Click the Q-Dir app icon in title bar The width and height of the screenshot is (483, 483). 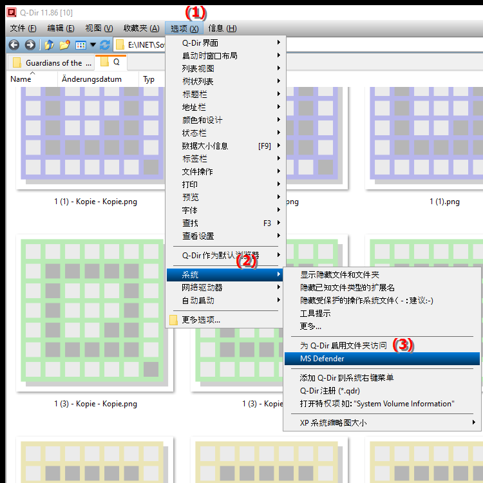click(12, 12)
